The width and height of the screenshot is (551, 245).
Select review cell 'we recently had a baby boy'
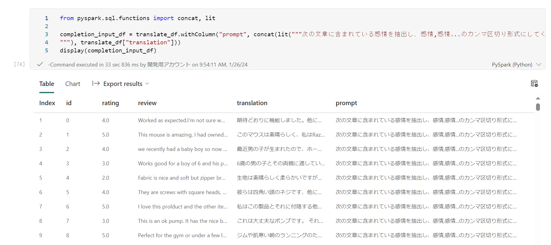(183, 149)
